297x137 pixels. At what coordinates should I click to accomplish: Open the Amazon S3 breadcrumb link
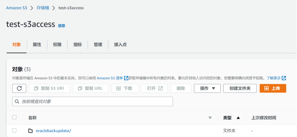click(17, 8)
